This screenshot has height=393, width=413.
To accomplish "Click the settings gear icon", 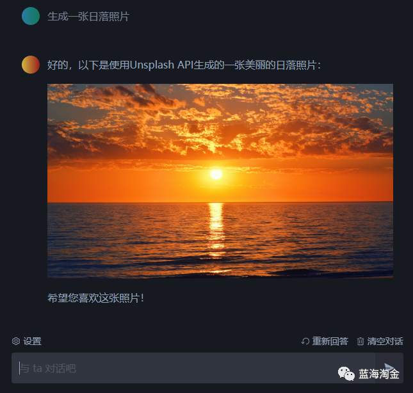I will click(x=16, y=341).
